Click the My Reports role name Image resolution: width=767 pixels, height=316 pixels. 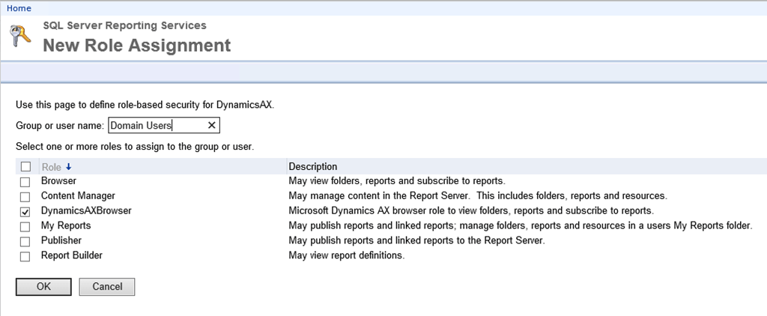point(66,225)
